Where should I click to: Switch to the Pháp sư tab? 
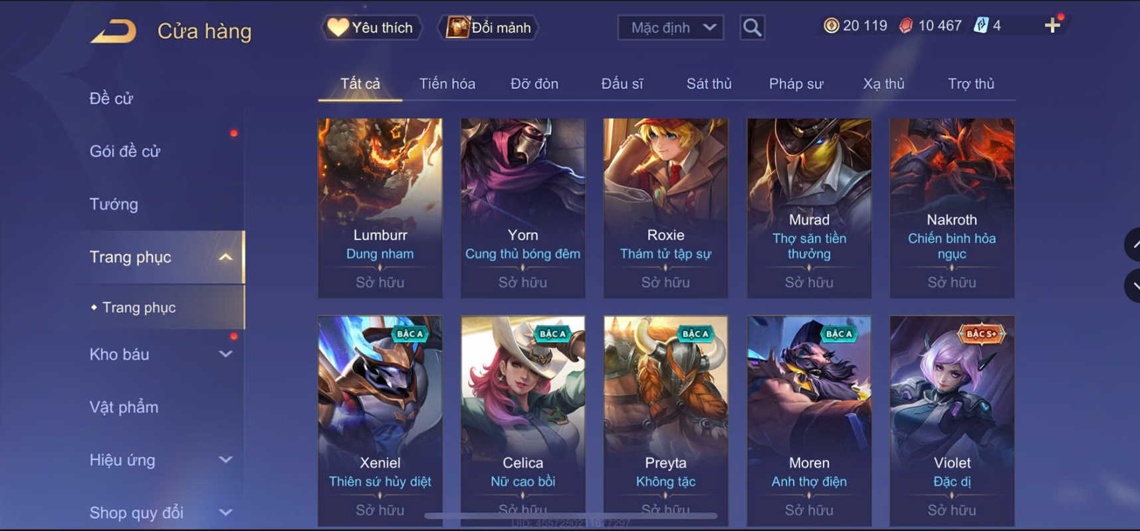[796, 84]
